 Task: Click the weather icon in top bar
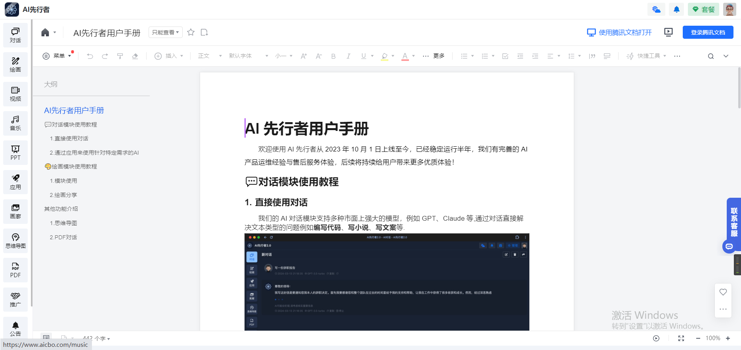(656, 9)
